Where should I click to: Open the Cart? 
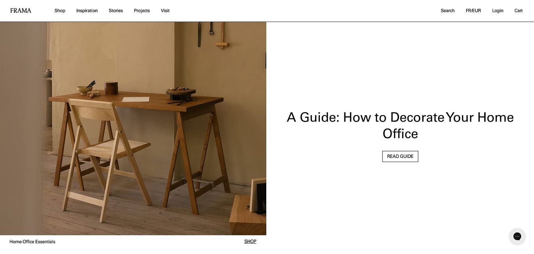click(x=518, y=11)
